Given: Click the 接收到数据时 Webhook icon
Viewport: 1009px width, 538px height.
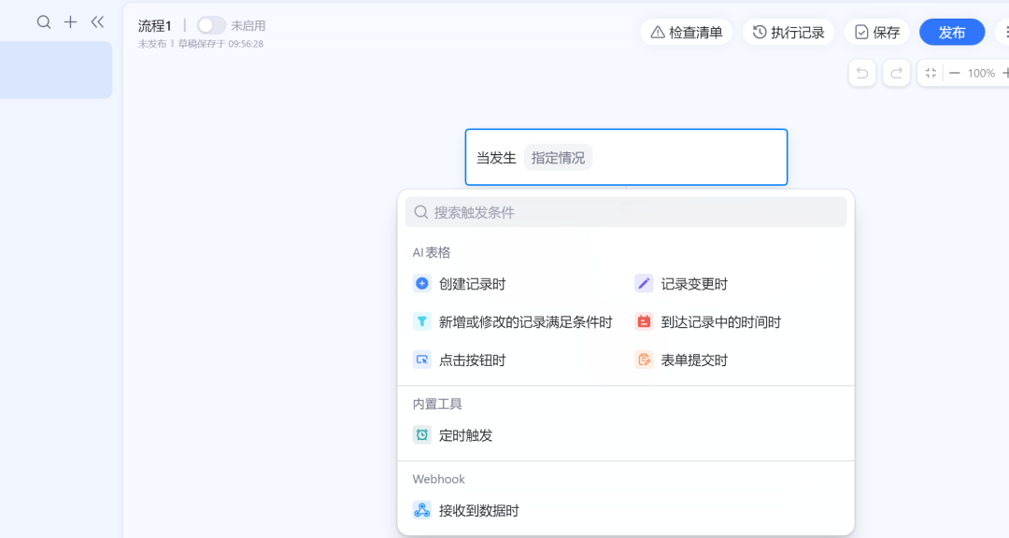Looking at the screenshot, I should click(421, 510).
